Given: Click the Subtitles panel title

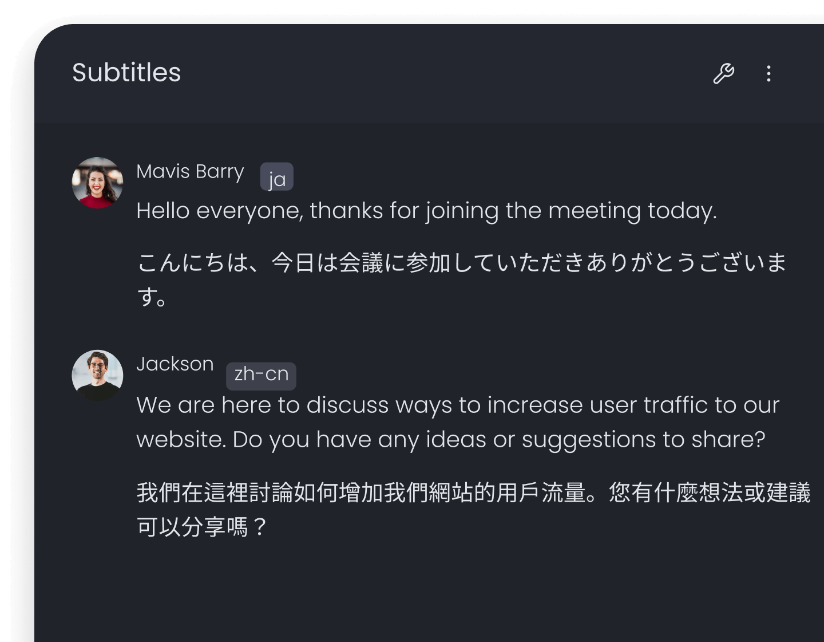Looking at the screenshot, I should coord(126,73).
